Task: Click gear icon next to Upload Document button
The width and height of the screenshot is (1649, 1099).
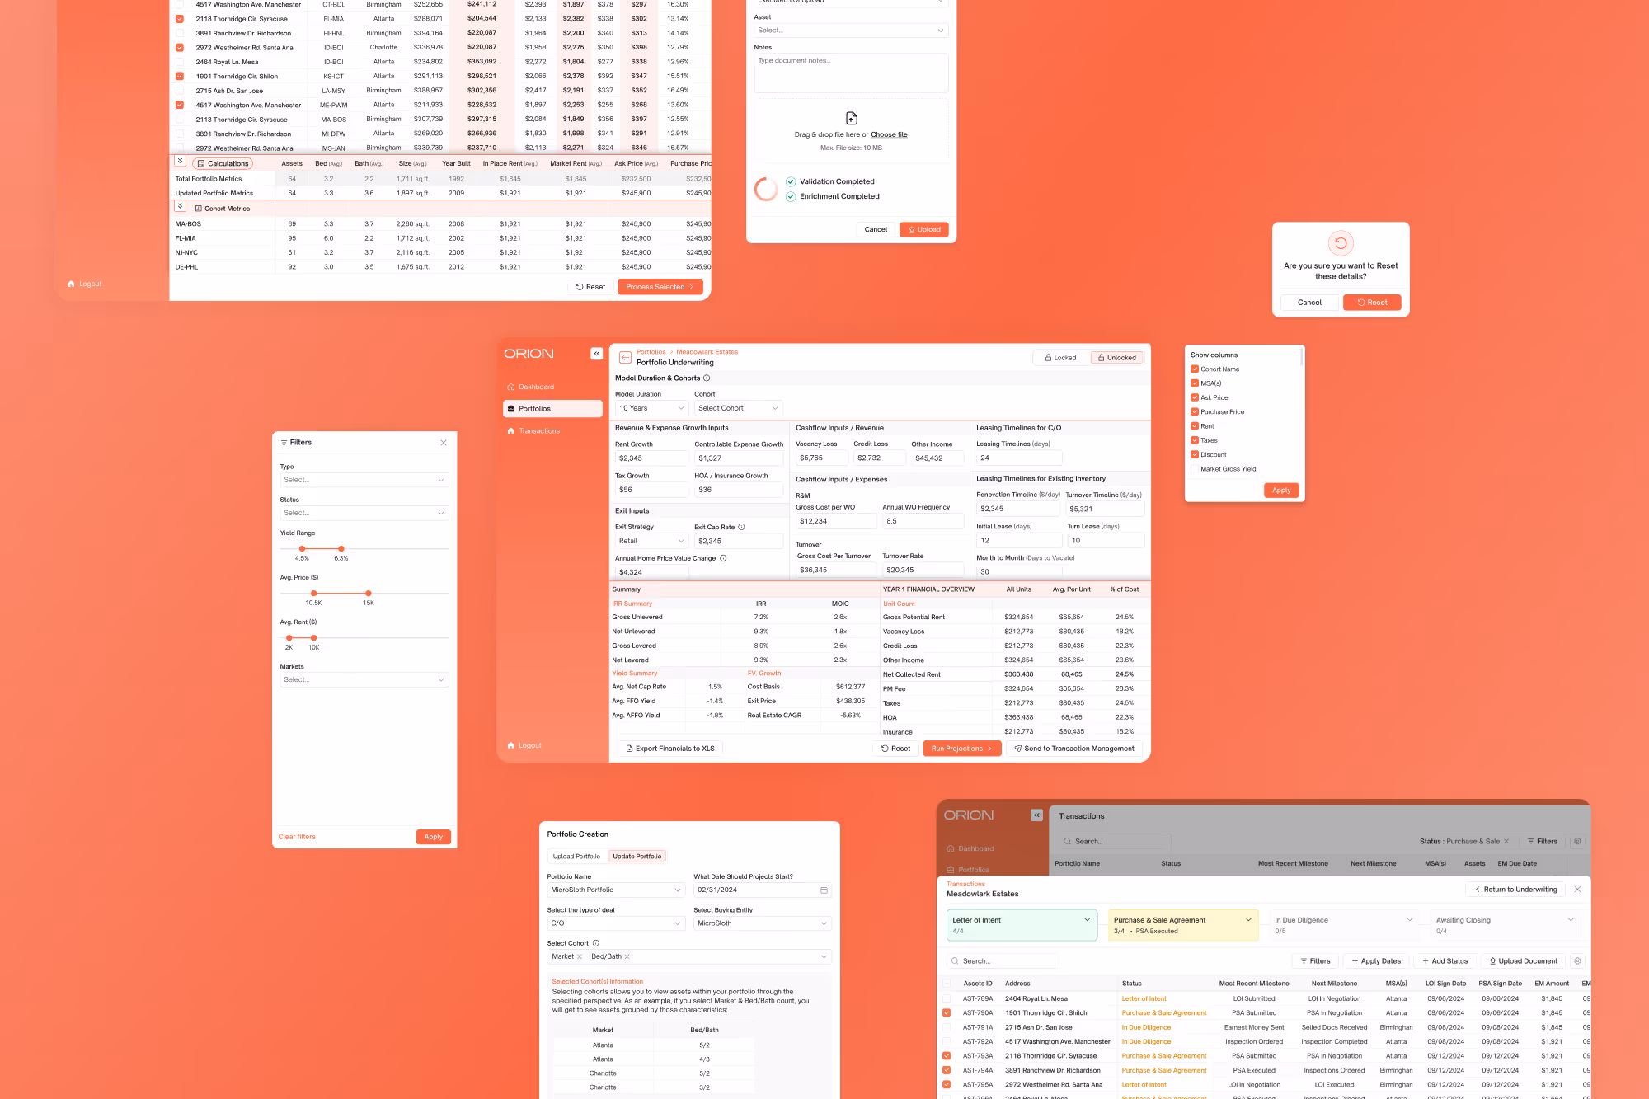Action: click(1577, 961)
